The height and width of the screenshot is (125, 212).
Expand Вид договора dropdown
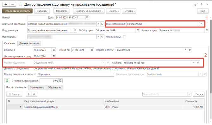coord(71,30)
